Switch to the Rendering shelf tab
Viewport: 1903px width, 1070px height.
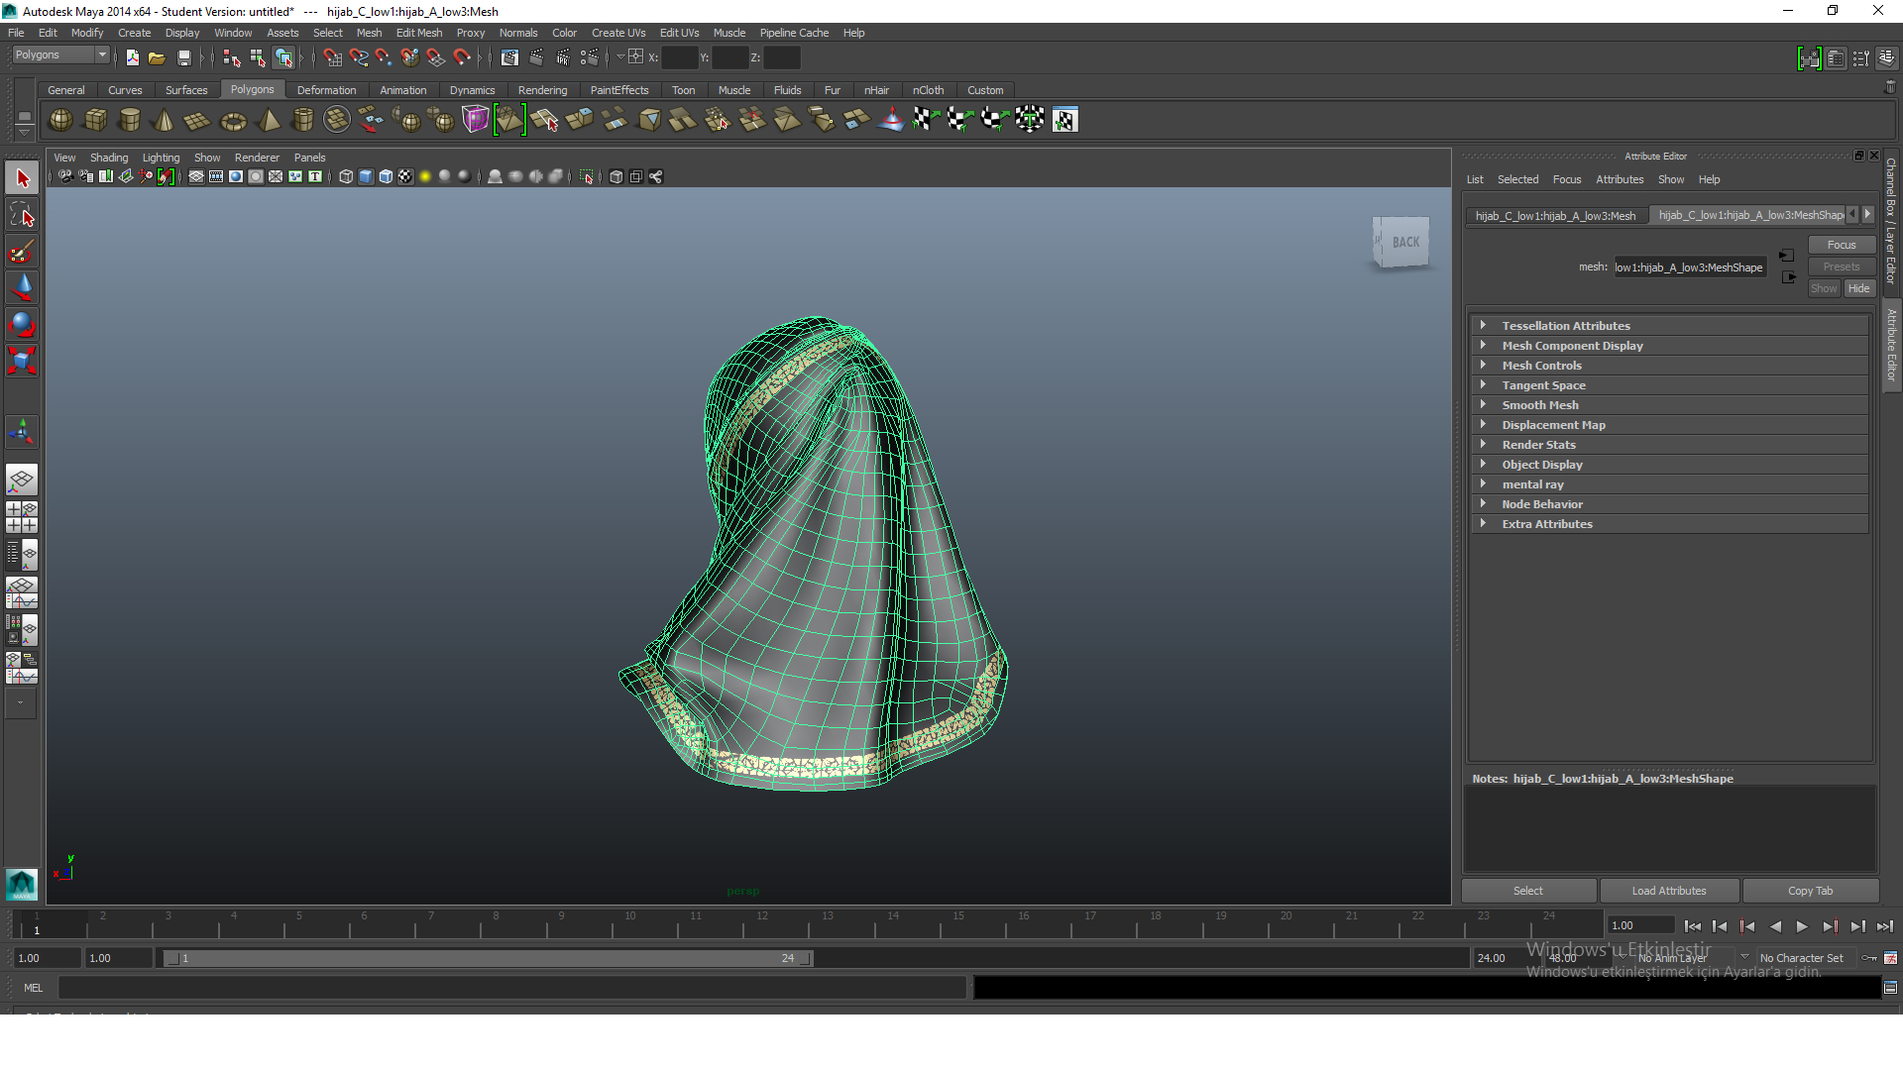pos(542,90)
